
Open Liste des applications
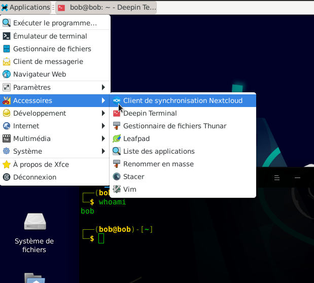click(183, 151)
